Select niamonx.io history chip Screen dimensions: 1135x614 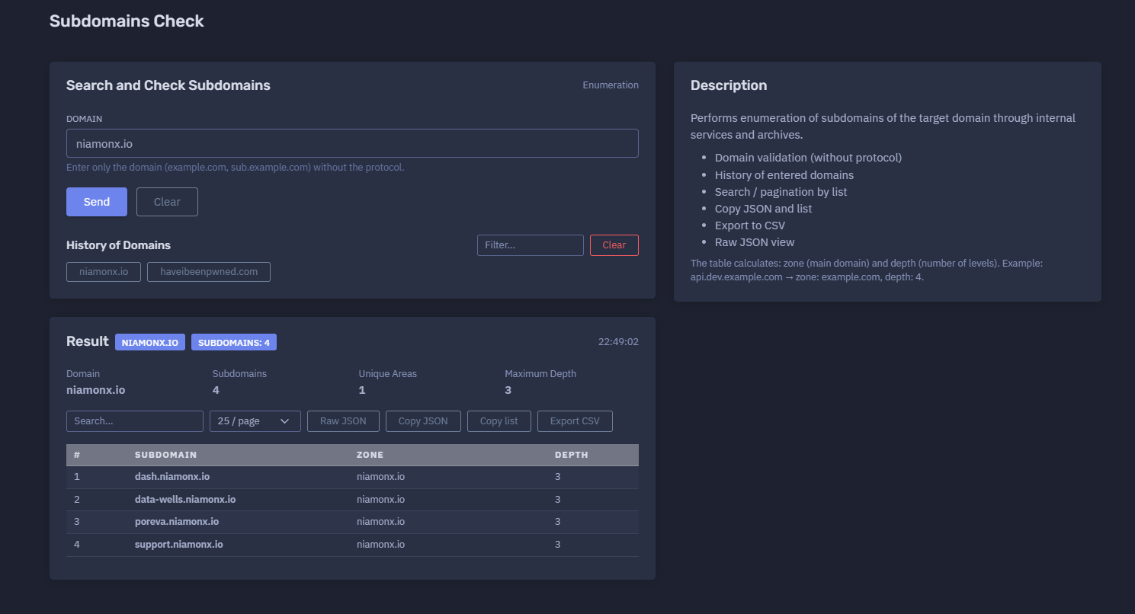tap(104, 272)
